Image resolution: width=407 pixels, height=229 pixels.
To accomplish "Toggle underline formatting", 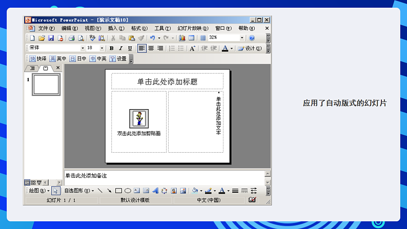I will click(x=130, y=48).
